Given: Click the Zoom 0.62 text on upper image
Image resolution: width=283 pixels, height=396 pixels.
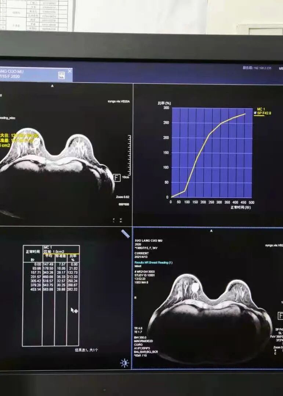Looking at the screenshot, I should coord(123,197).
